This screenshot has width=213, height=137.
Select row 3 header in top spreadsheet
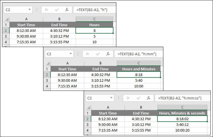pos(6,36)
